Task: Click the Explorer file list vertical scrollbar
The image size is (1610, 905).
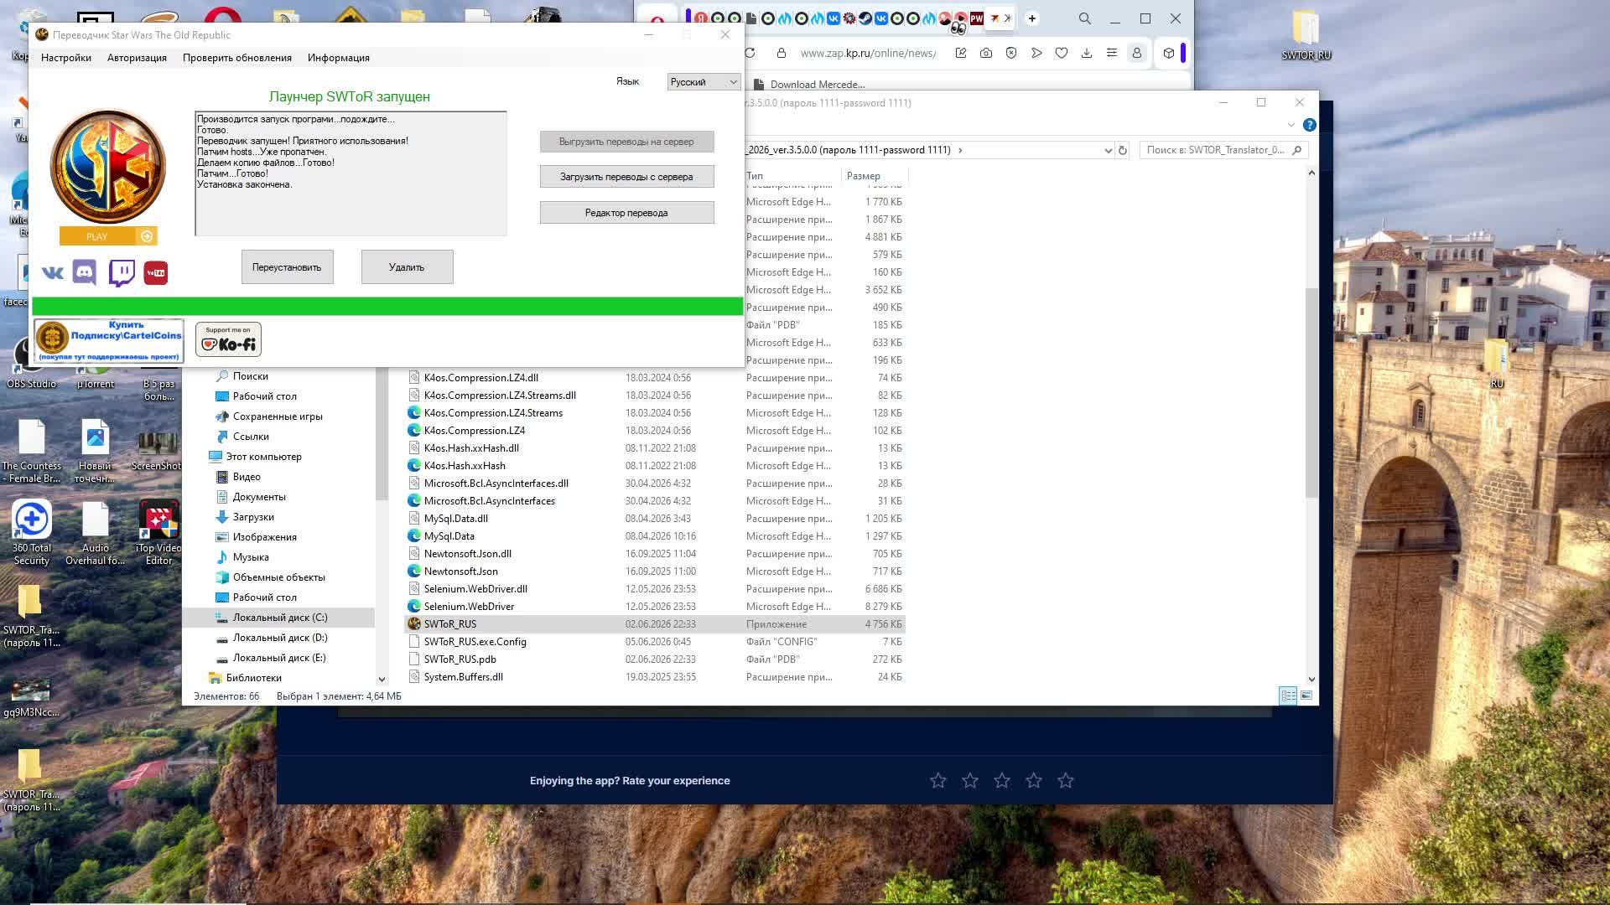Action: coord(1311,392)
